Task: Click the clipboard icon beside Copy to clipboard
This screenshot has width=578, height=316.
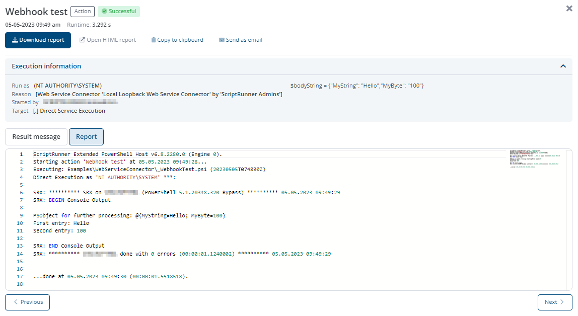Action: (154, 40)
